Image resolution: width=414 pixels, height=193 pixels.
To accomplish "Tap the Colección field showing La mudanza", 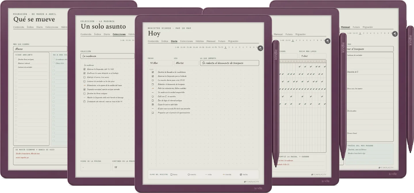I will pyautogui.click(x=108, y=56).
